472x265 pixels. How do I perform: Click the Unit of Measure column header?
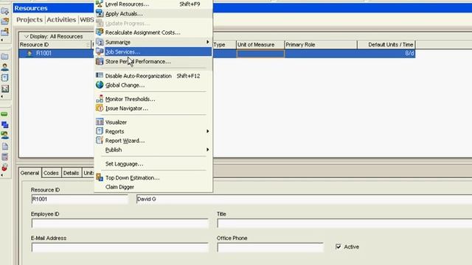260,44
